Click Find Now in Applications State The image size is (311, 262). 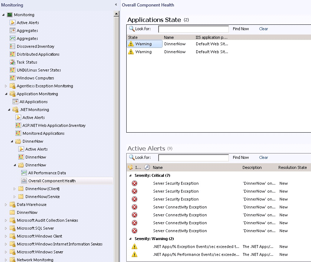[241, 29]
